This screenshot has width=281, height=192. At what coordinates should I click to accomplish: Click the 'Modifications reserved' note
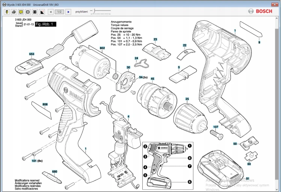pyautogui.click(x=27, y=180)
